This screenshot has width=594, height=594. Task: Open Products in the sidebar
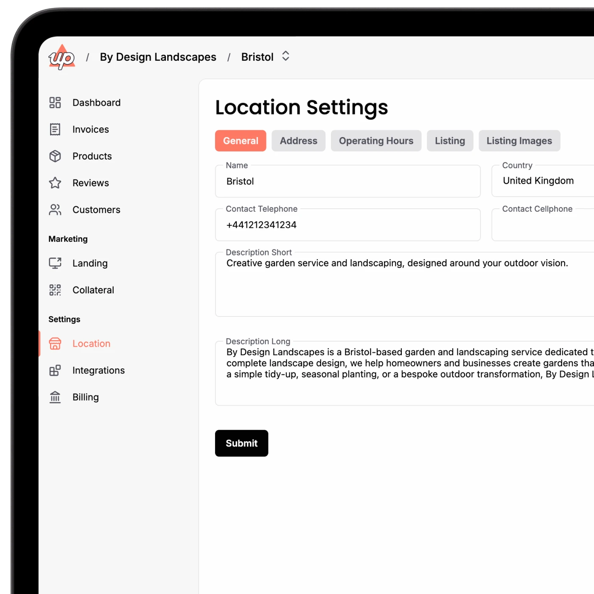[92, 156]
